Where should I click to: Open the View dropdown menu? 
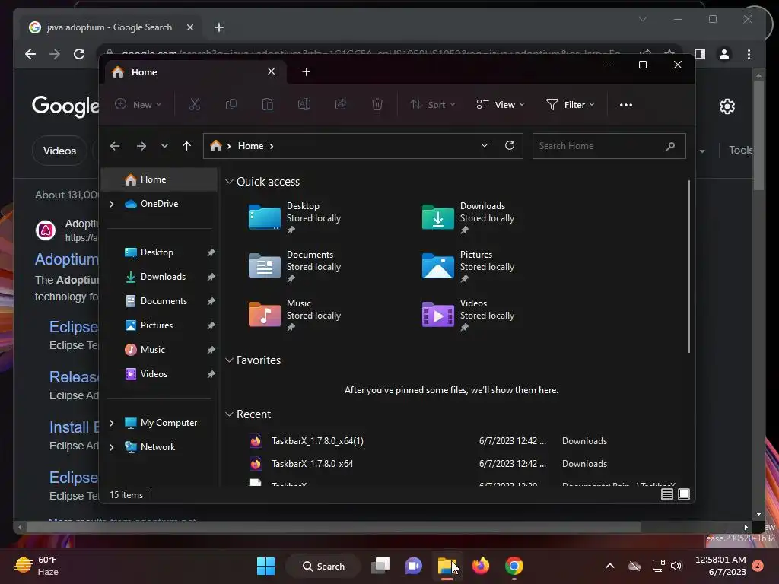(501, 105)
